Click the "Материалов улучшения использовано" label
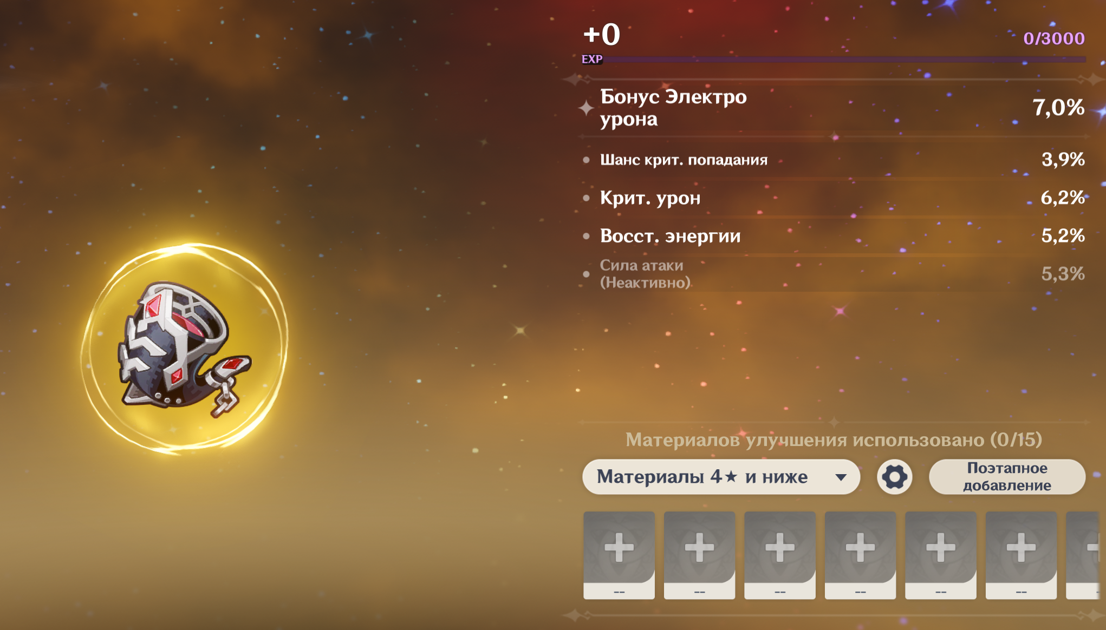Viewport: 1106px width, 630px height. tap(834, 439)
